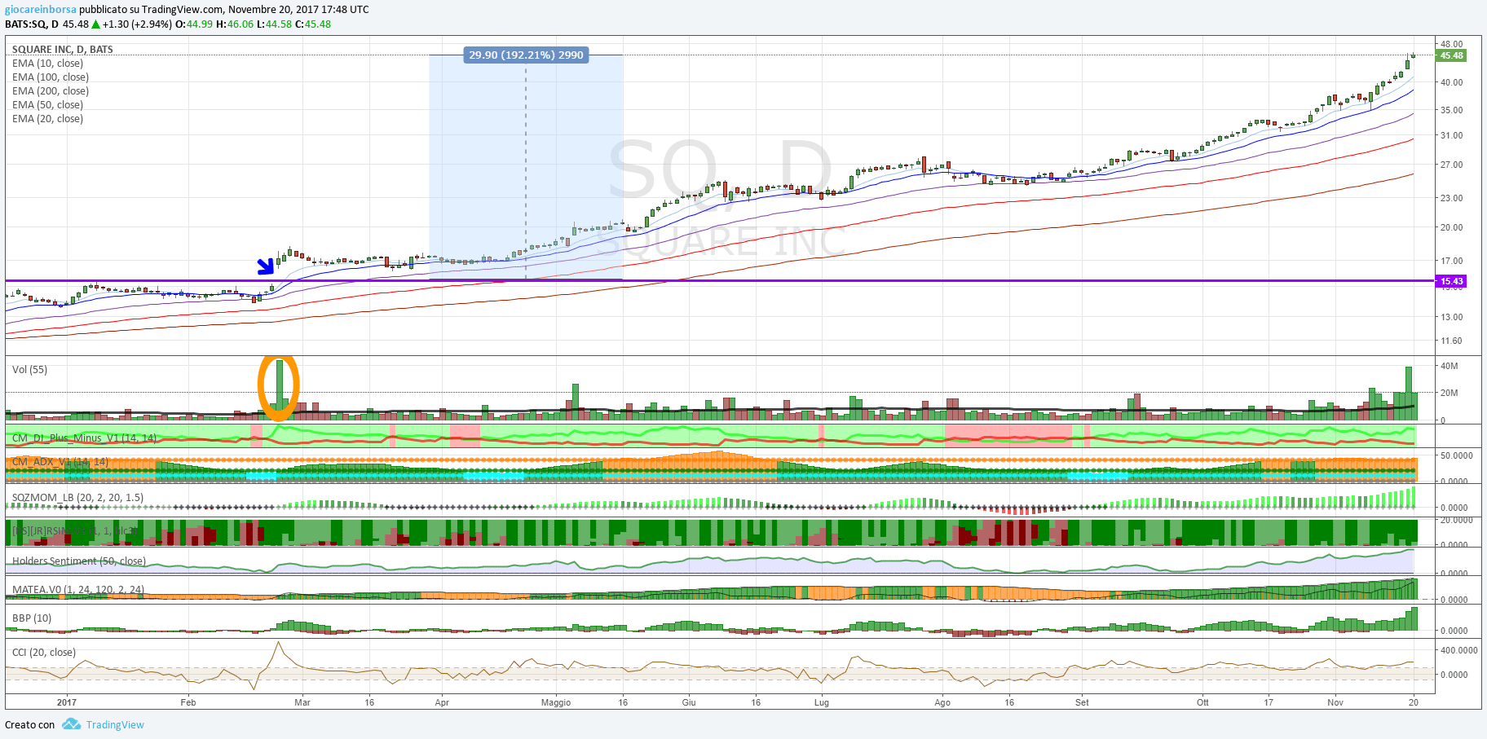The height and width of the screenshot is (739, 1487).
Task: Click the Vol (55) volume pane label
Action: pos(29,370)
